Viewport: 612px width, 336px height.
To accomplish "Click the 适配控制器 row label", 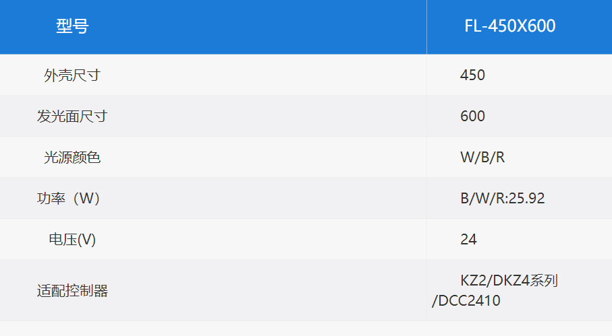I will tap(72, 291).
